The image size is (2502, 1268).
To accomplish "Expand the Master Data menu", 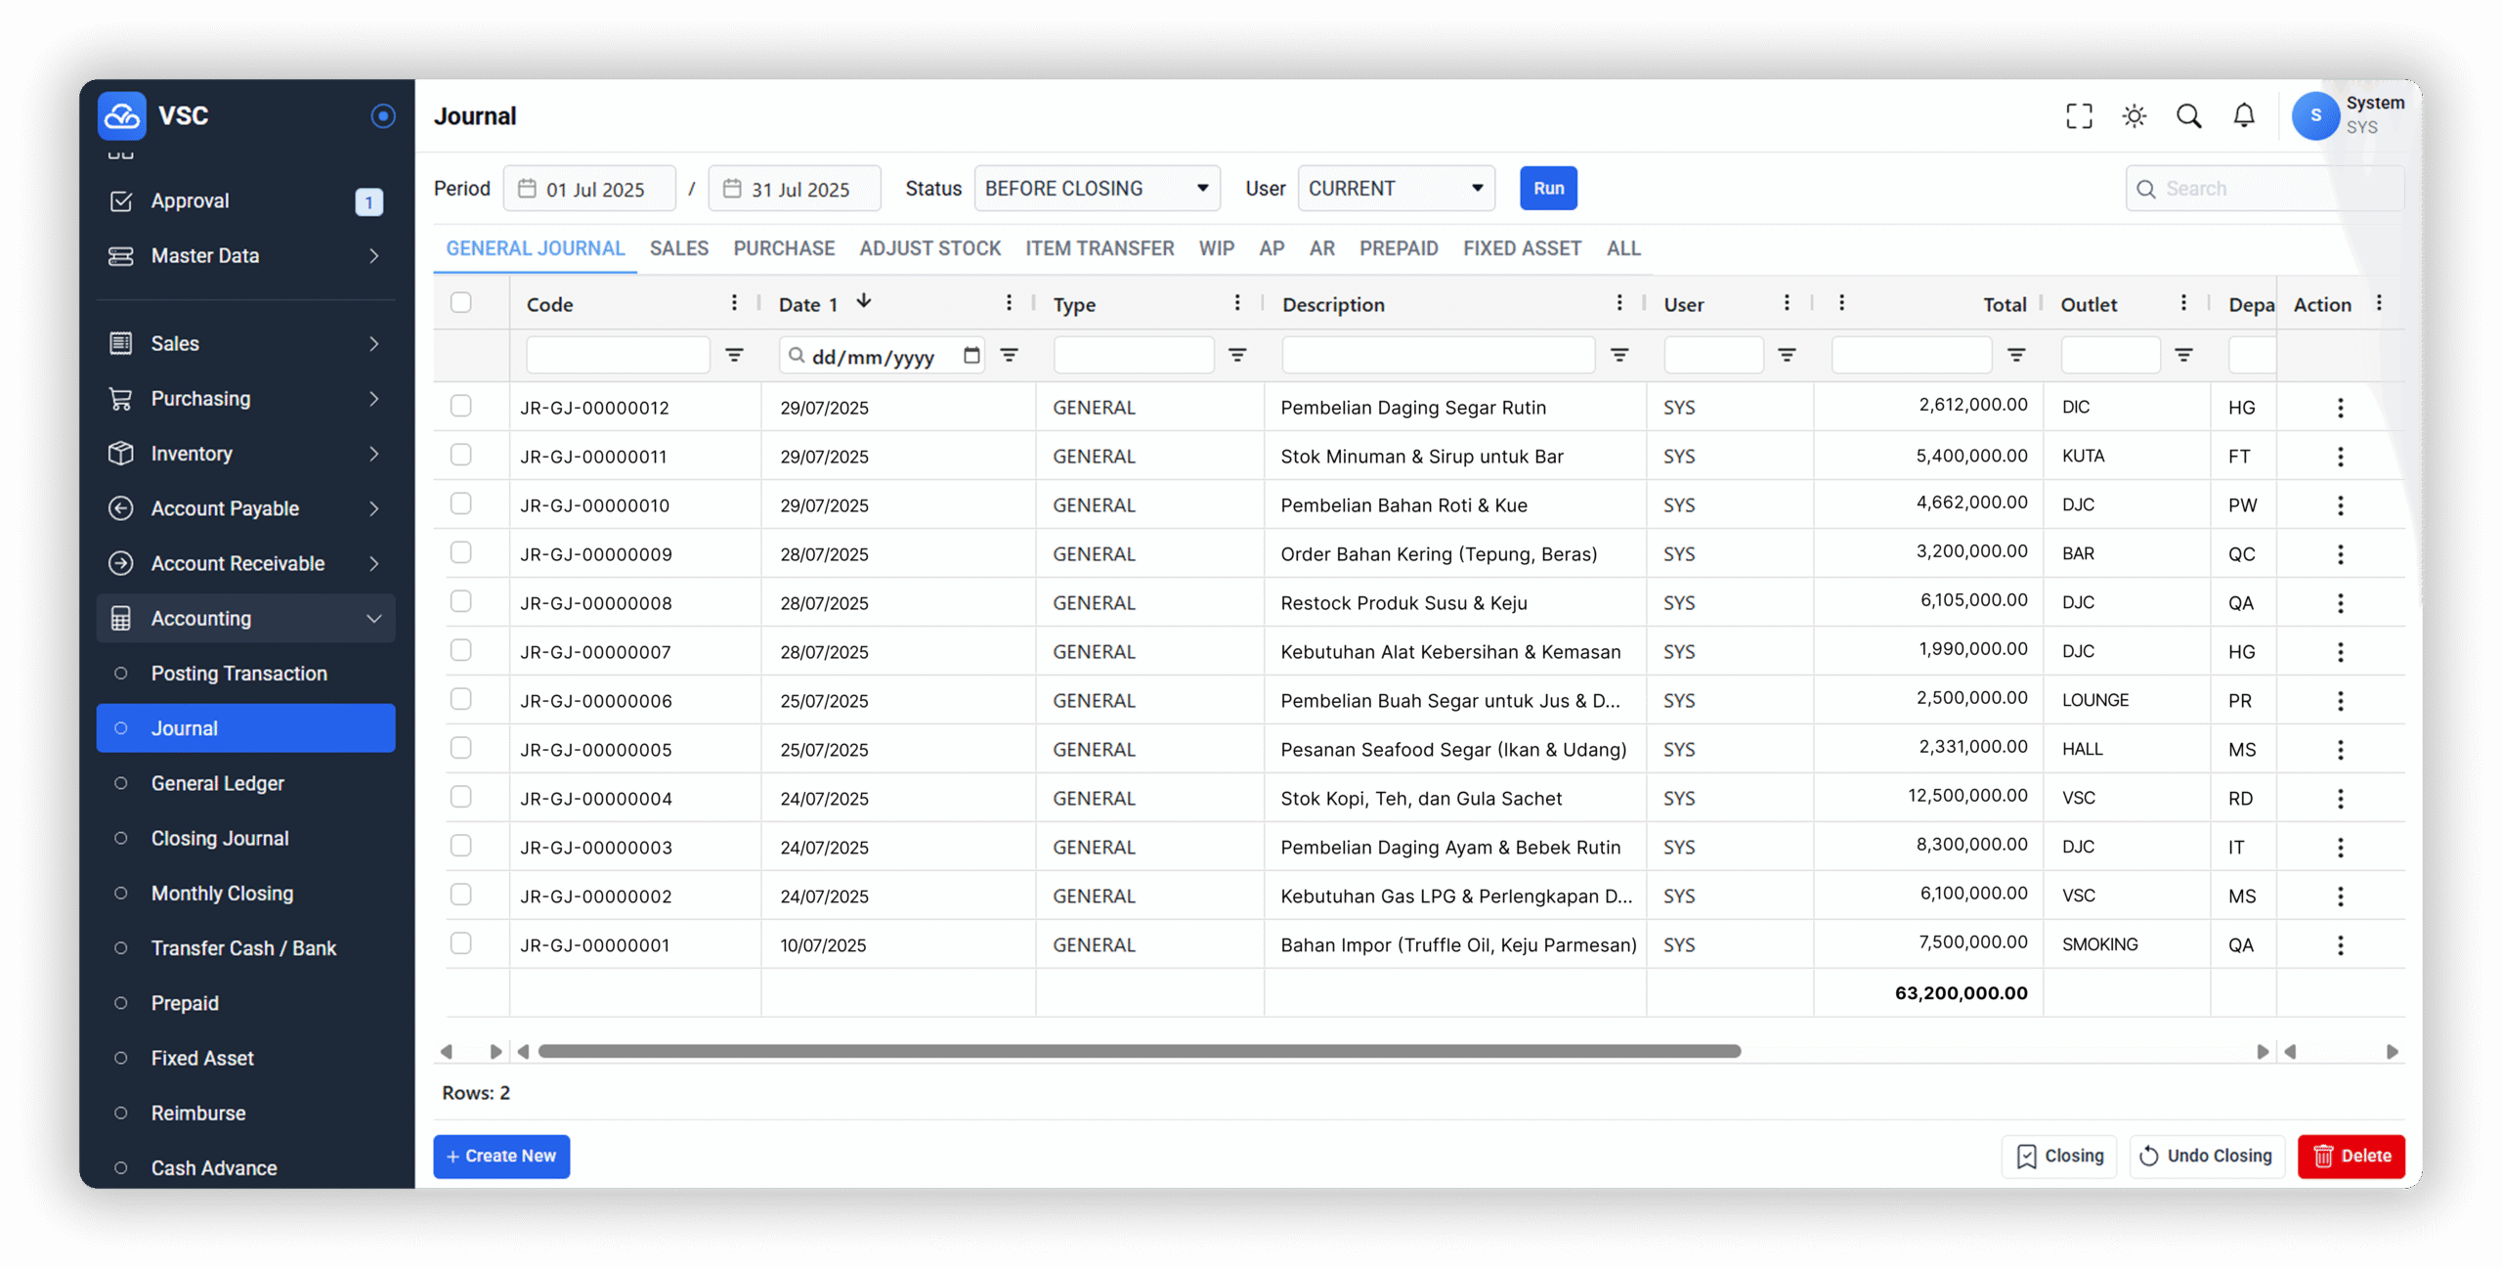I will [245, 256].
